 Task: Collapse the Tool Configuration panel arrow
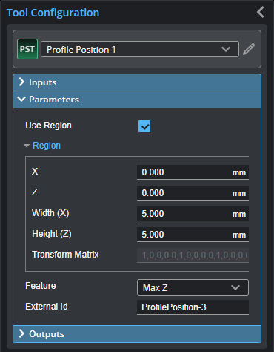pyautogui.click(x=261, y=12)
